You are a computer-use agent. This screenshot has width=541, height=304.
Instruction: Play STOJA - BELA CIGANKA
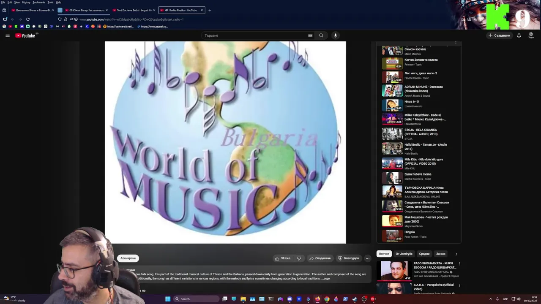pyautogui.click(x=415, y=134)
